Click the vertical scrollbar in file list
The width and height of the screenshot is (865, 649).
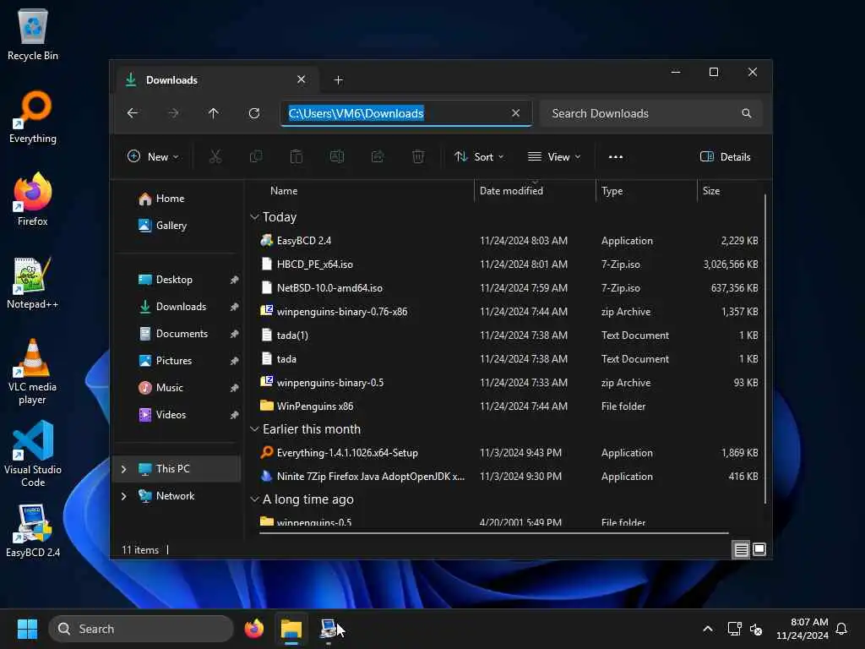click(x=765, y=349)
